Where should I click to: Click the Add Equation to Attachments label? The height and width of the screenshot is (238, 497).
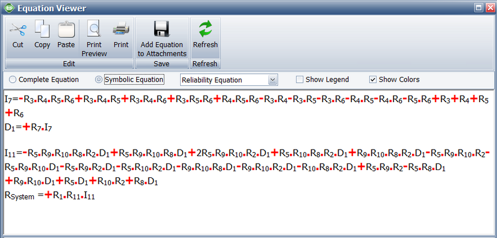(x=162, y=49)
